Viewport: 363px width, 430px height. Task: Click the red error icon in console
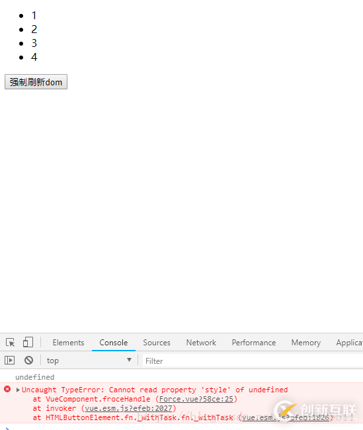(x=7, y=389)
